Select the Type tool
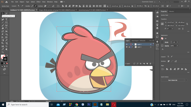Screen dimensions: 191x107 [x=6, y=20]
